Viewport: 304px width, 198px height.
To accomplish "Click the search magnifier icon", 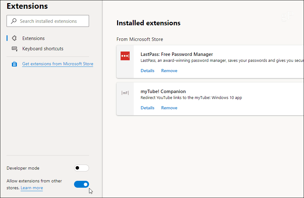I will (13, 21).
